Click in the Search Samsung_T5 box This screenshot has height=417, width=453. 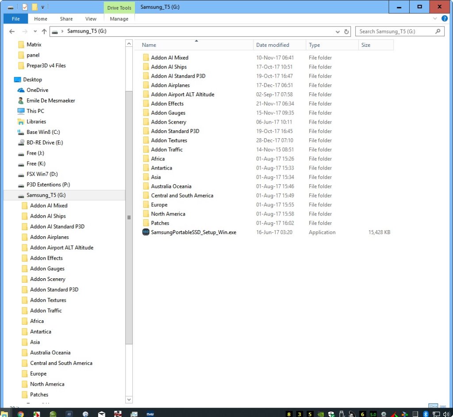[x=395, y=31]
